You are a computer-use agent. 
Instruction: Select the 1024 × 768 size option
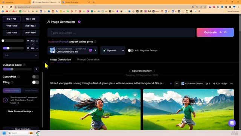pos(12,26)
